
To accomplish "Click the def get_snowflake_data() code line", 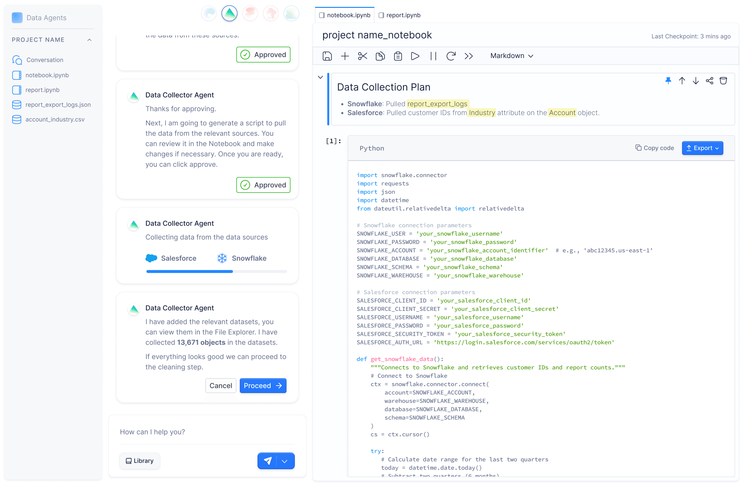I will click(x=400, y=359).
